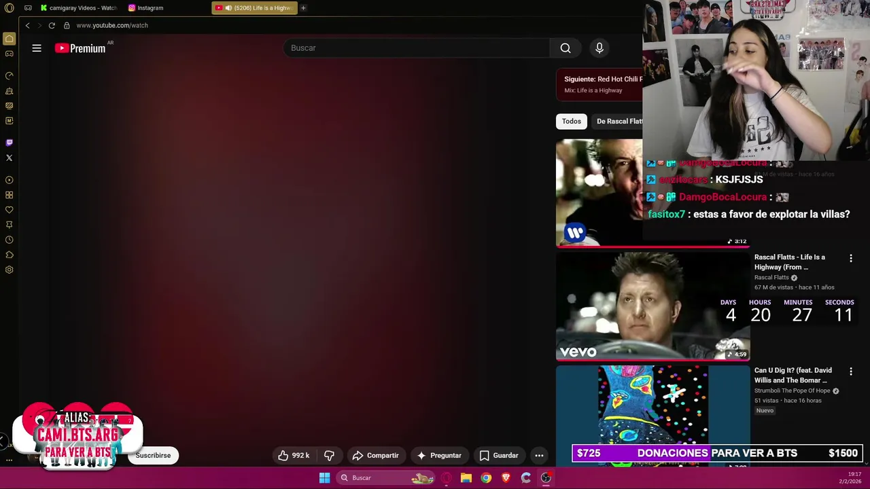Open title Can U Dig It (feat. David Willis
The height and width of the screenshot is (489, 870).
[x=793, y=376]
